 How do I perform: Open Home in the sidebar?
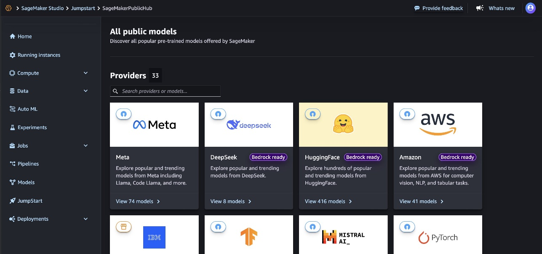25,37
